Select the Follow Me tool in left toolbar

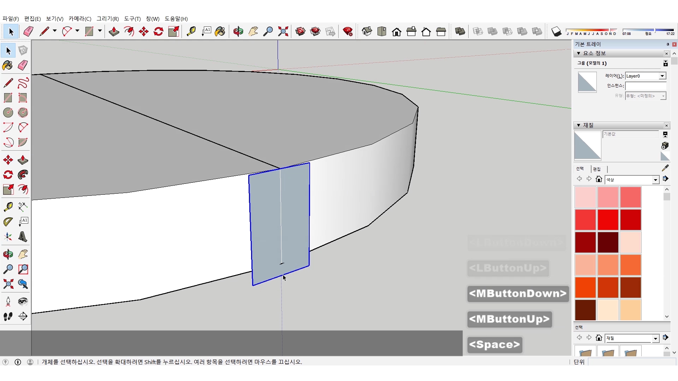click(23, 175)
